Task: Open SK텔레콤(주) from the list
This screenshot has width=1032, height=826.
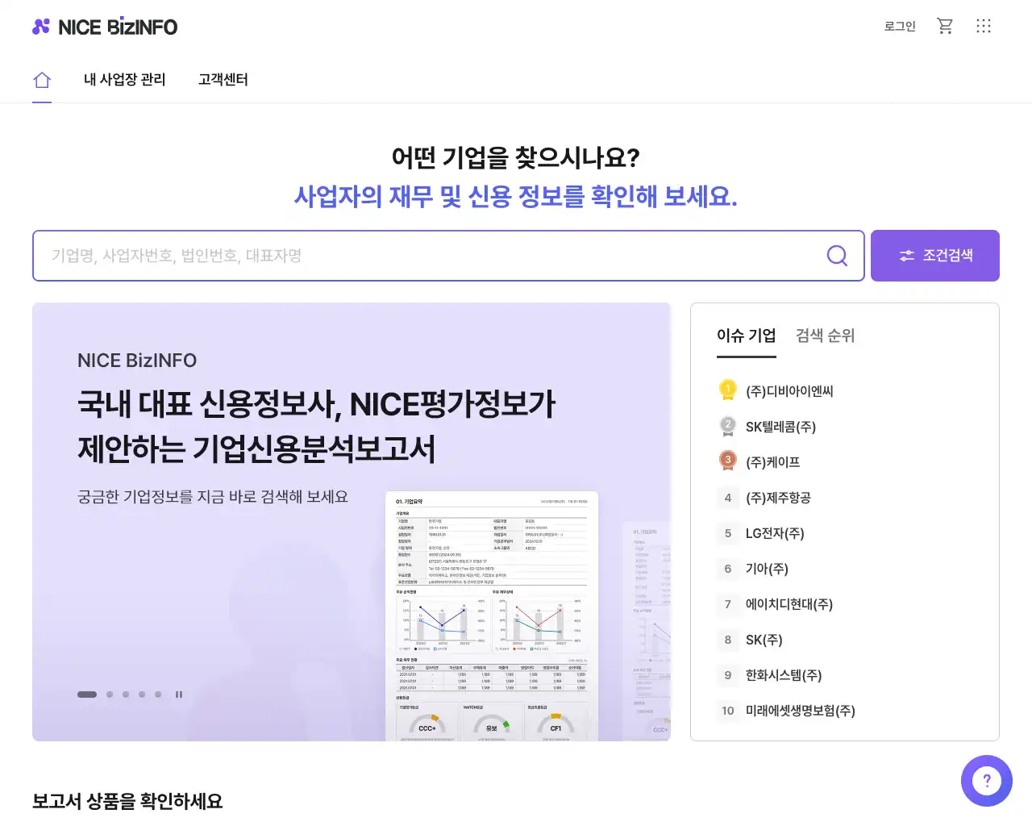Action: [780, 427]
